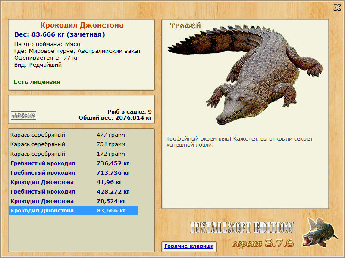Select Гребнистый крокодил 736,452 кг row

click(x=74, y=163)
